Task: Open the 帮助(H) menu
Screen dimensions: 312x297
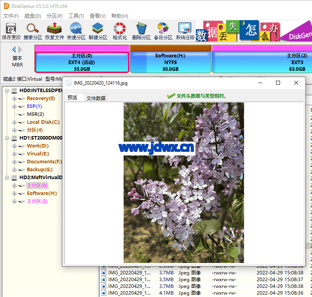Action: tap(120, 16)
